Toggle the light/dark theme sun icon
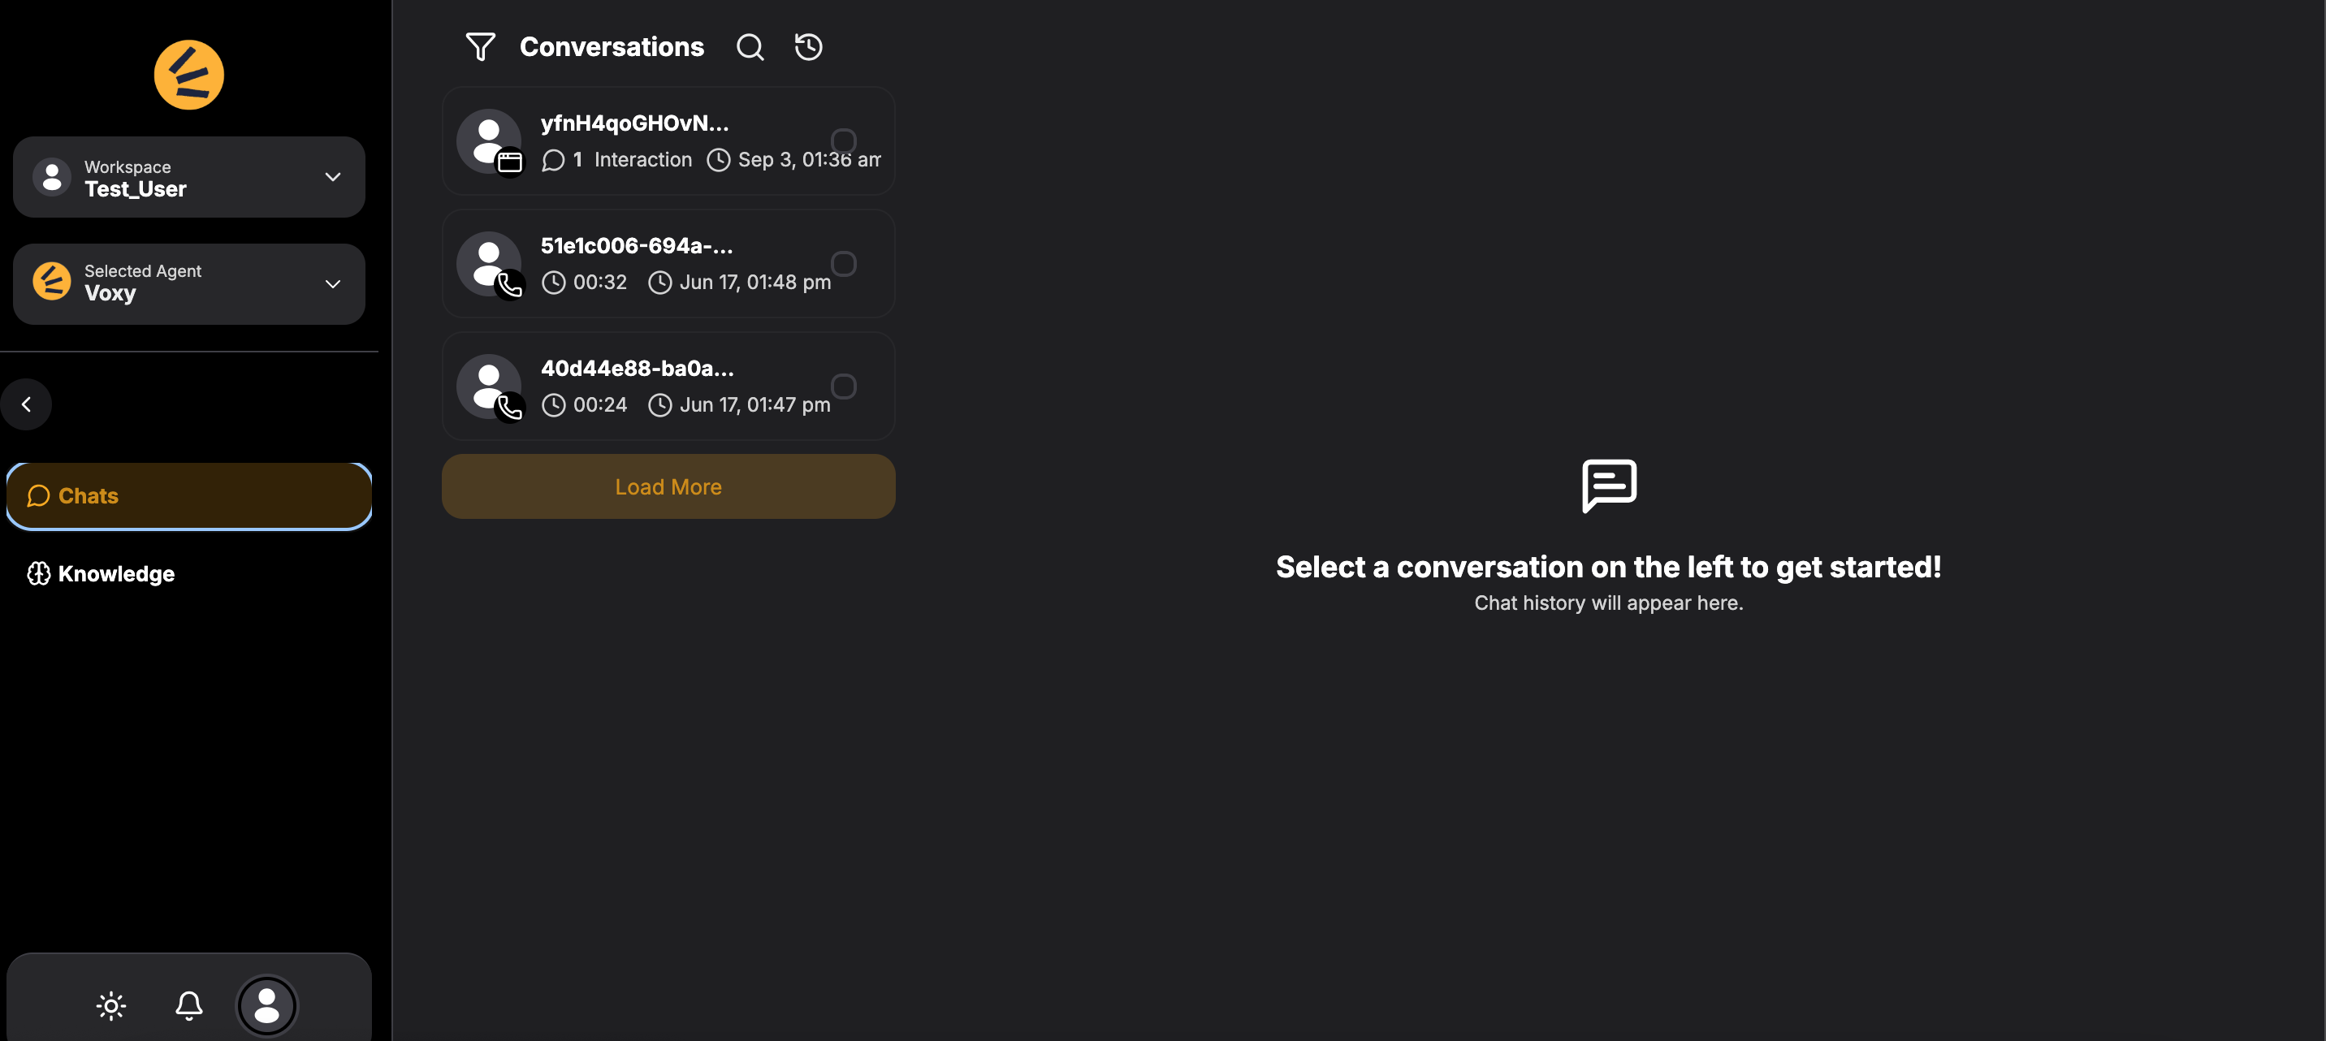The height and width of the screenshot is (1041, 2326). 111,1005
